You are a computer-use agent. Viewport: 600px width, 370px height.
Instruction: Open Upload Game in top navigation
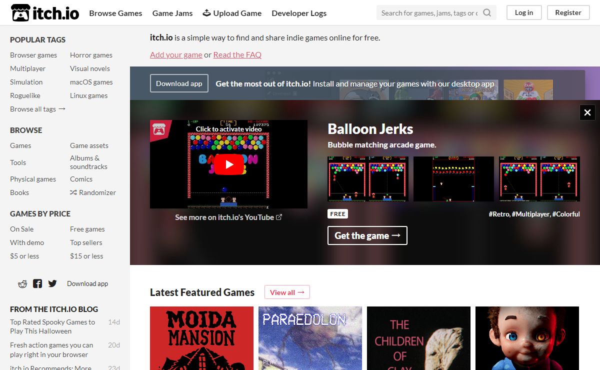pyautogui.click(x=232, y=13)
